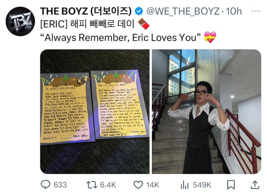
Task: Click the 549K views count
Action: click(x=202, y=185)
